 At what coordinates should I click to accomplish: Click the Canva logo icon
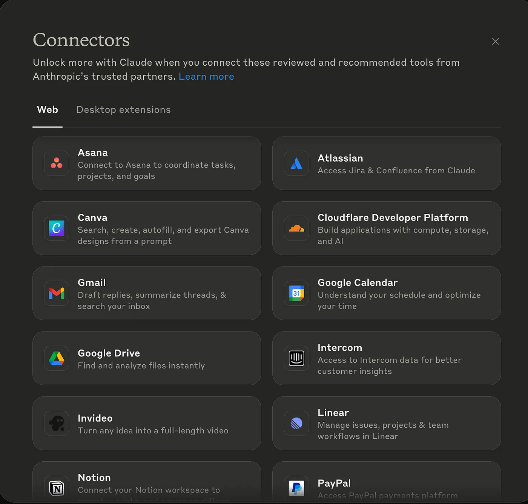point(57,228)
